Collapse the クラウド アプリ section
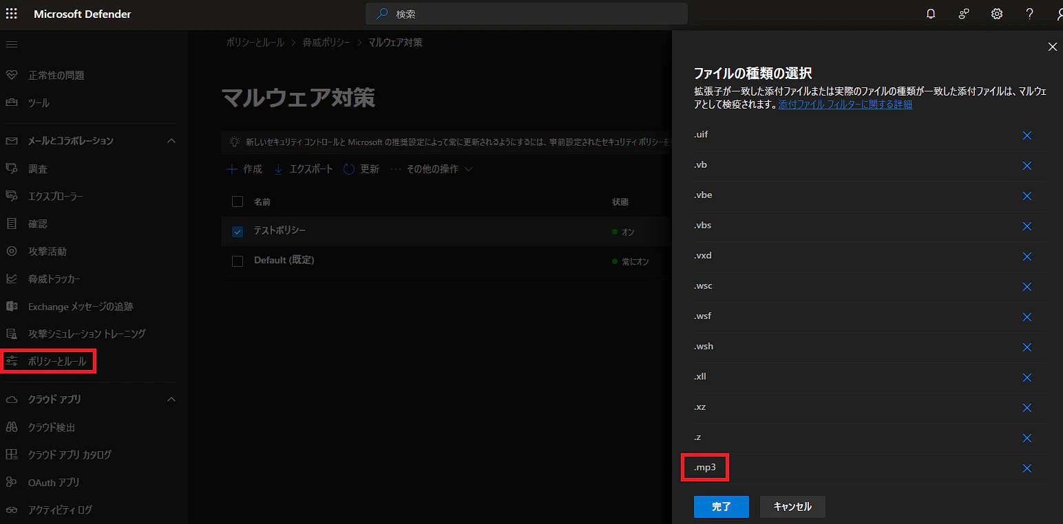This screenshot has height=524, width=1063. click(x=171, y=400)
